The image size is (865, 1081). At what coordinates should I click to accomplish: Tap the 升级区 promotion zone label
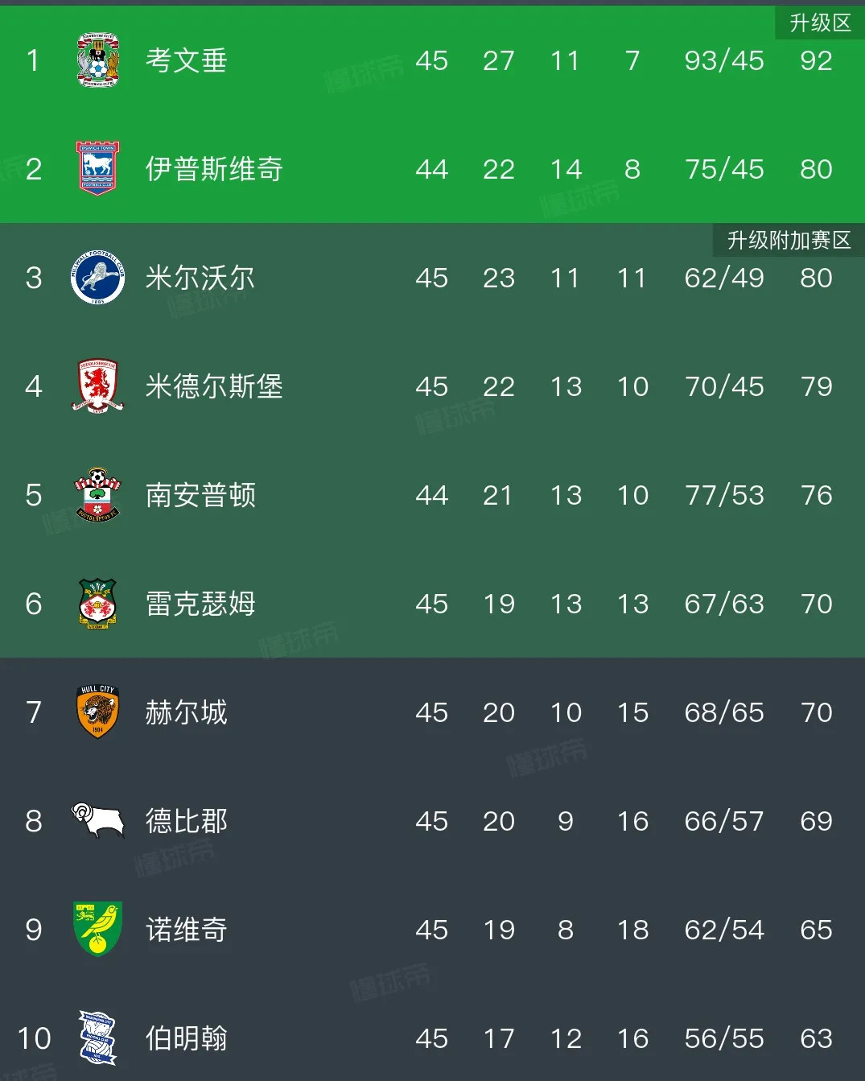(x=819, y=23)
